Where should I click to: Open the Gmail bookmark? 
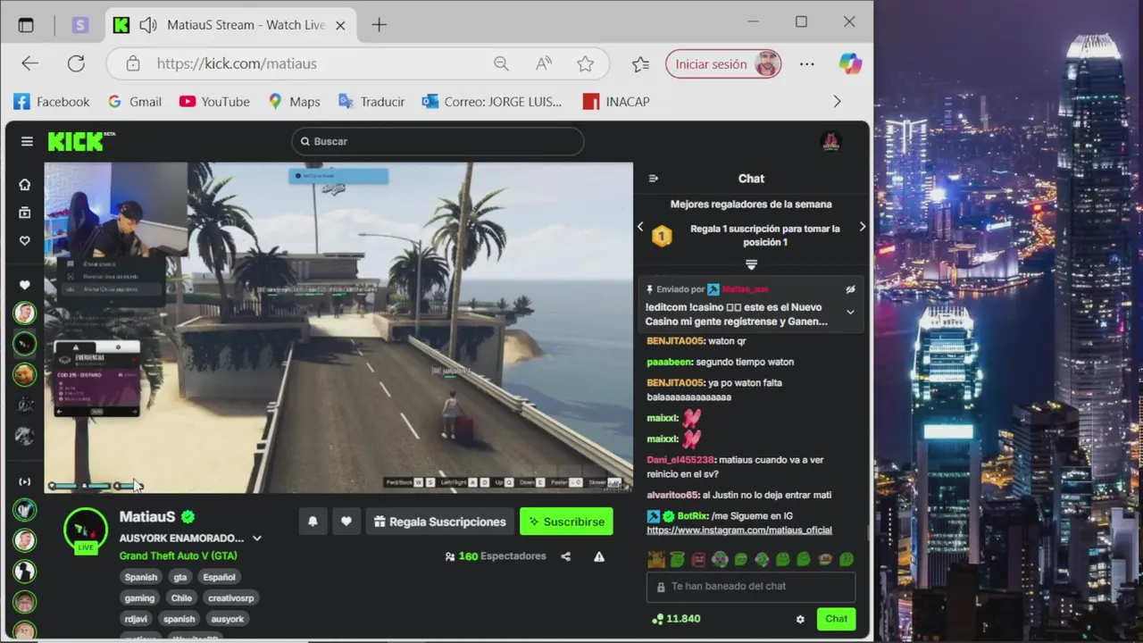click(135, 102)
